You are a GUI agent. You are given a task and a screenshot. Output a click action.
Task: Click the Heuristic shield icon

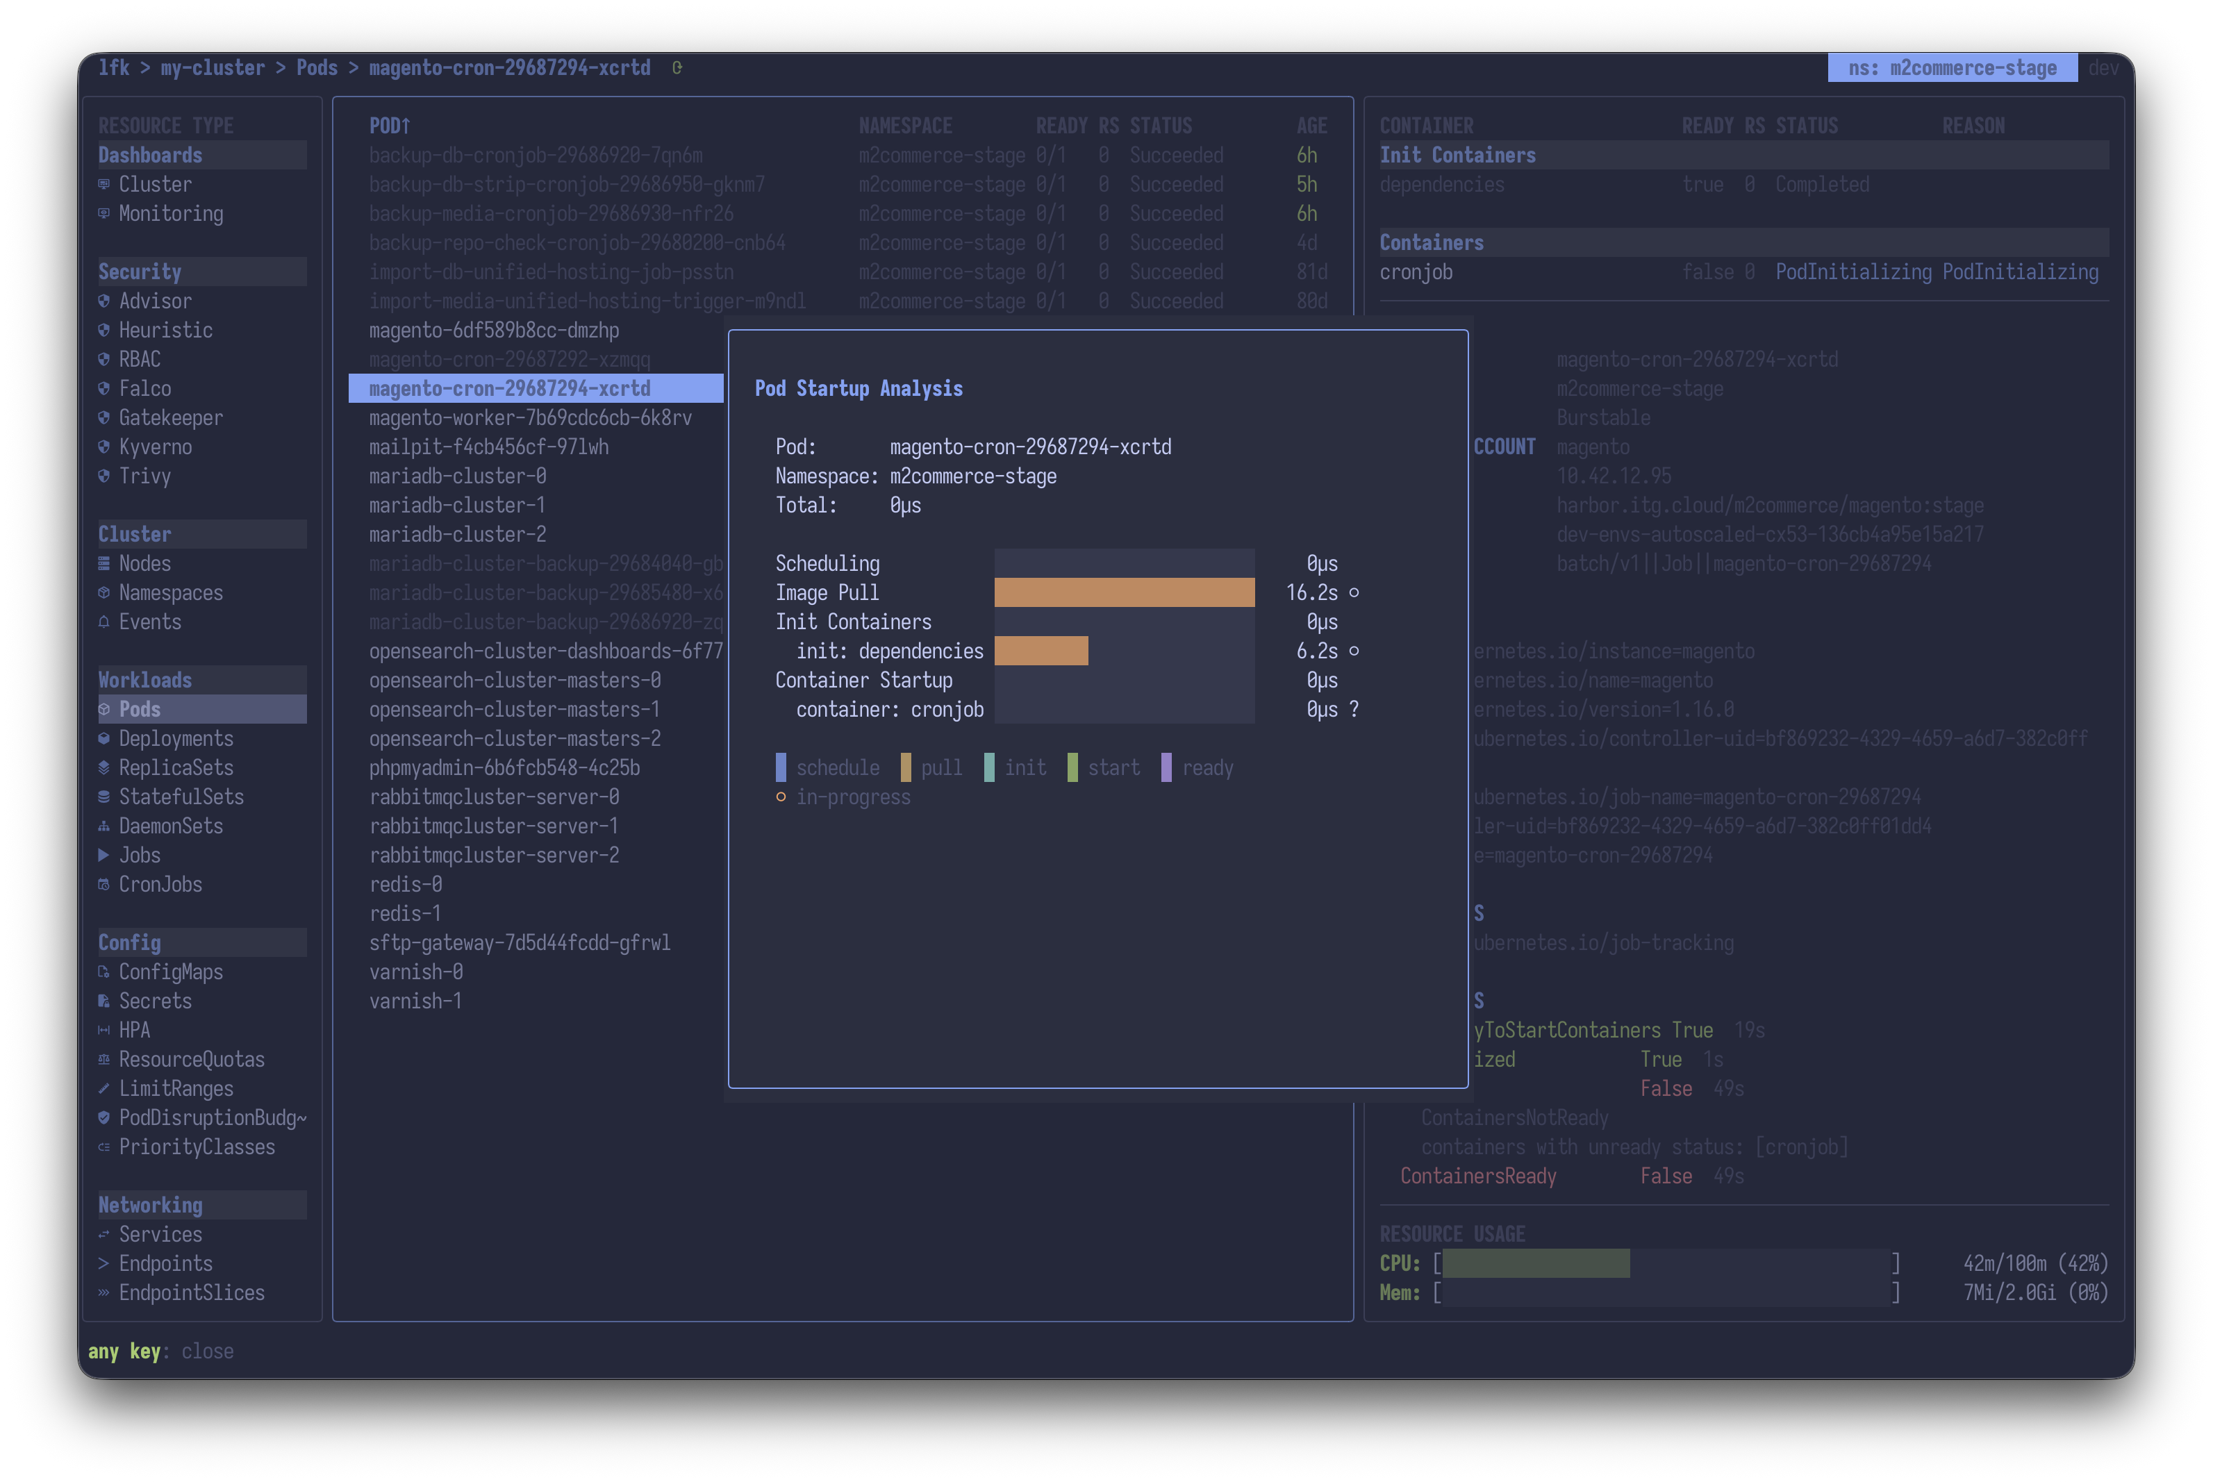click(104, 330)
